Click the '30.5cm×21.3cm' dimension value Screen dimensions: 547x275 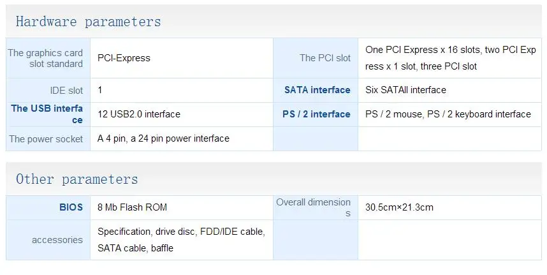(x=399, y=207)
